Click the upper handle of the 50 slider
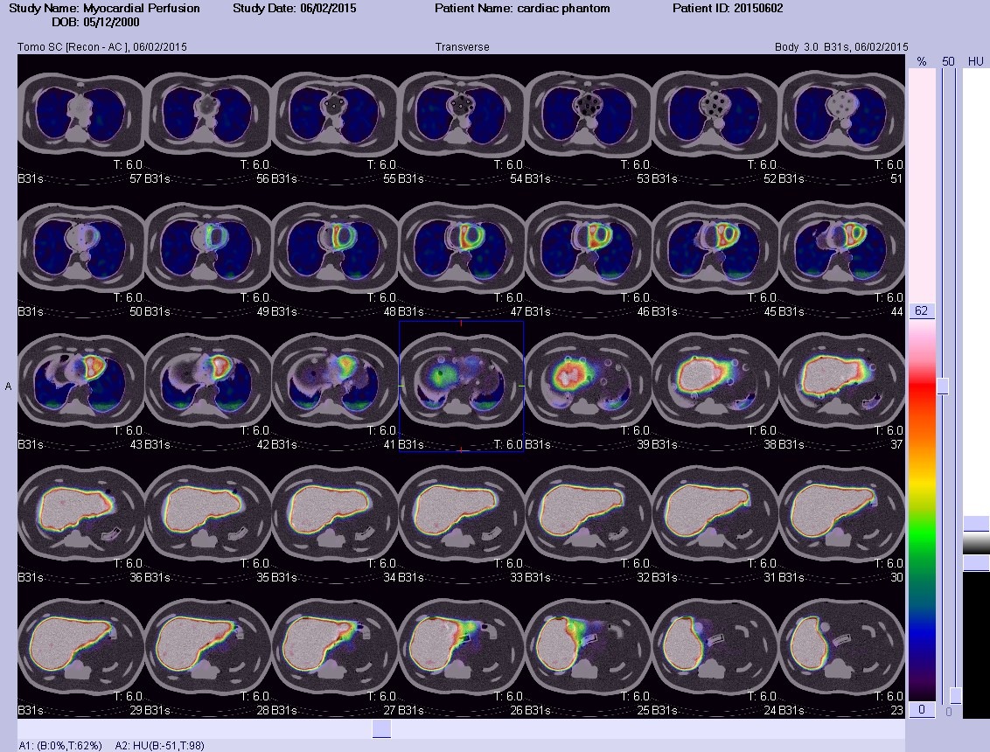 [x=943, y=386]
